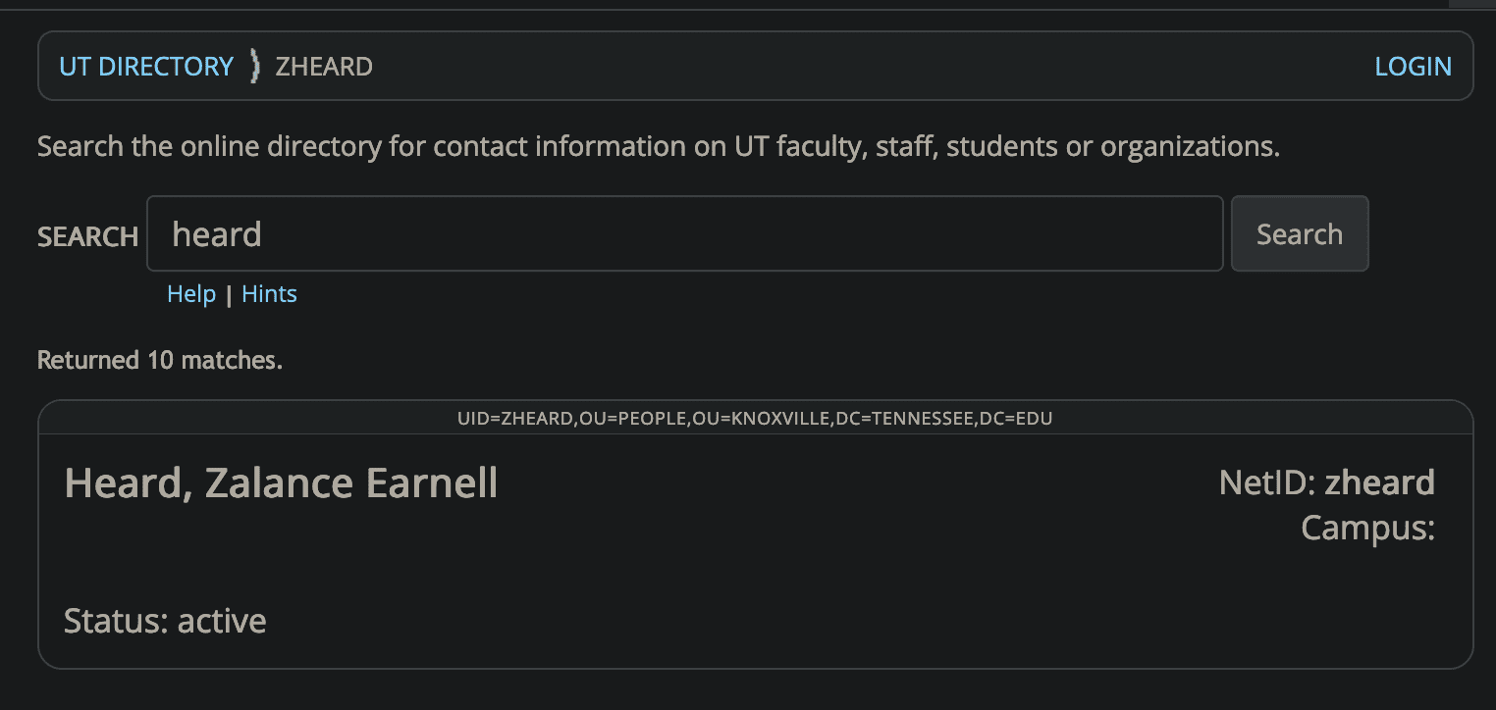1496x710 pixels.
Task: Click the ZHEARD breadcrumb item
Action: 324,67
